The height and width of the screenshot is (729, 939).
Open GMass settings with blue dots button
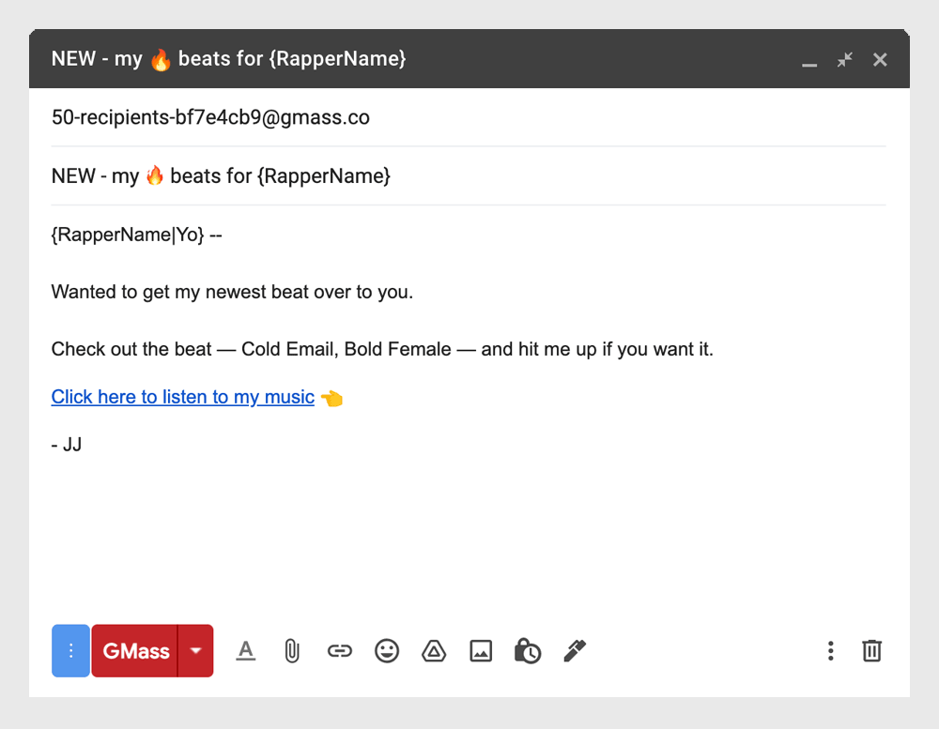70,650
